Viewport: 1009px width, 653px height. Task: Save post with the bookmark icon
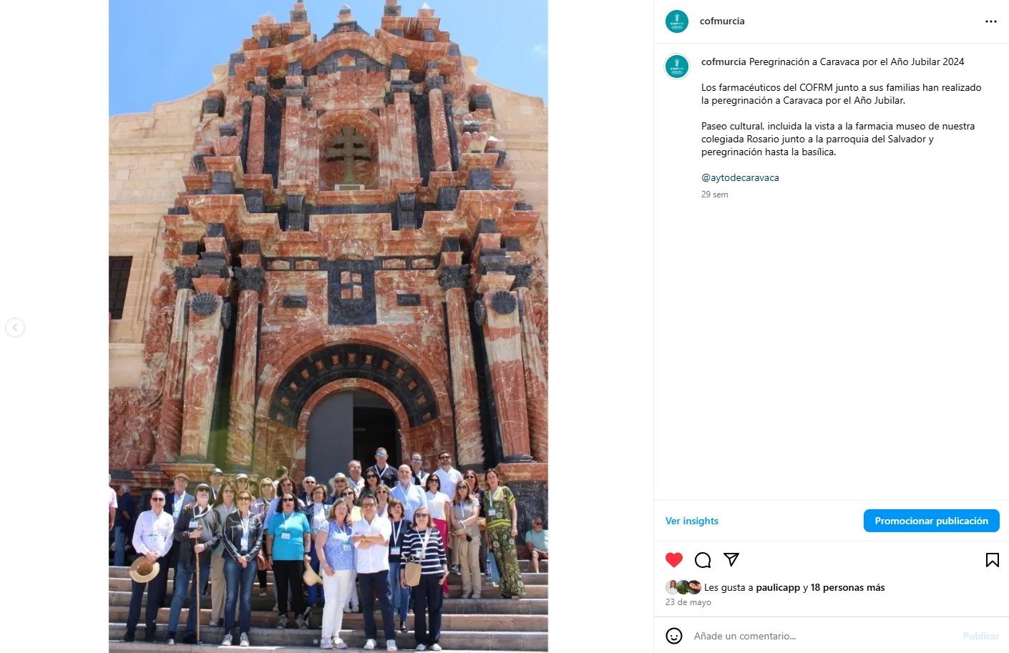tap(993, 560)
